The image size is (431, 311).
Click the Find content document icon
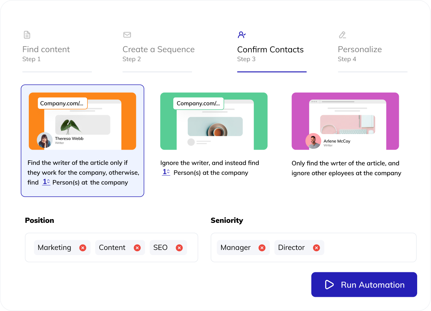27,35
